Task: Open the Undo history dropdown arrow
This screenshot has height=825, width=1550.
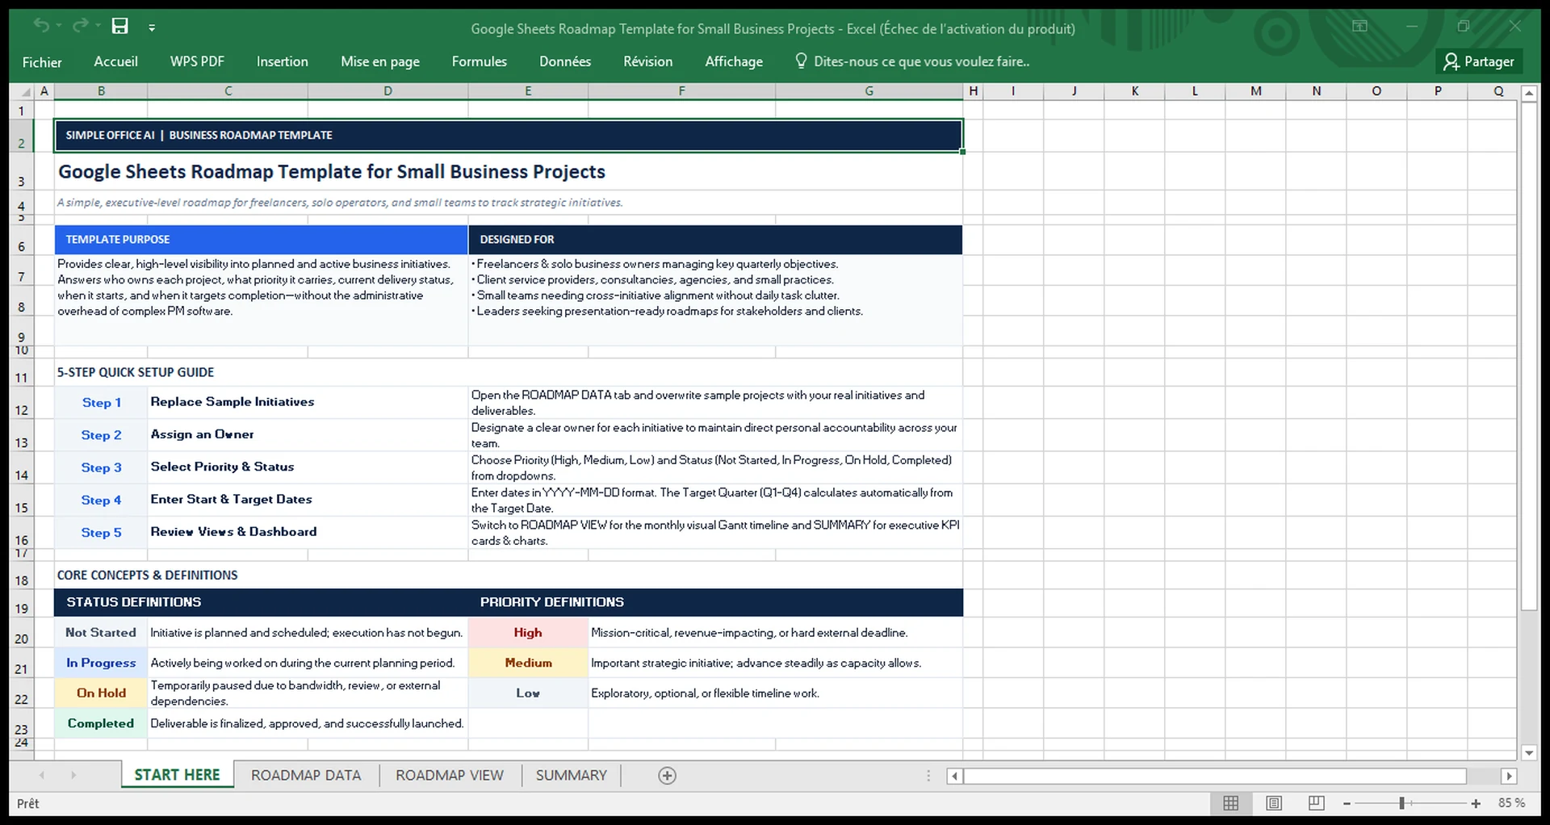Action: click(59, 26)
